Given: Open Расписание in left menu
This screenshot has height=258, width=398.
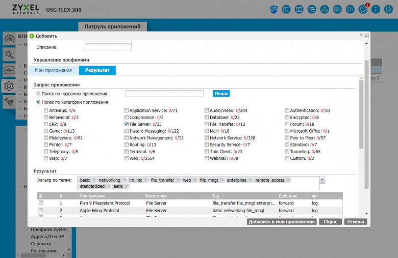Looking at the screenshot, I should (44, 251).
